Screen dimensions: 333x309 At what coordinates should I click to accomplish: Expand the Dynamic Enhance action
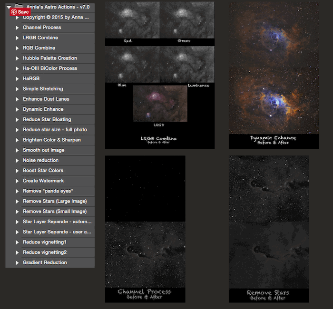[17, 109]
